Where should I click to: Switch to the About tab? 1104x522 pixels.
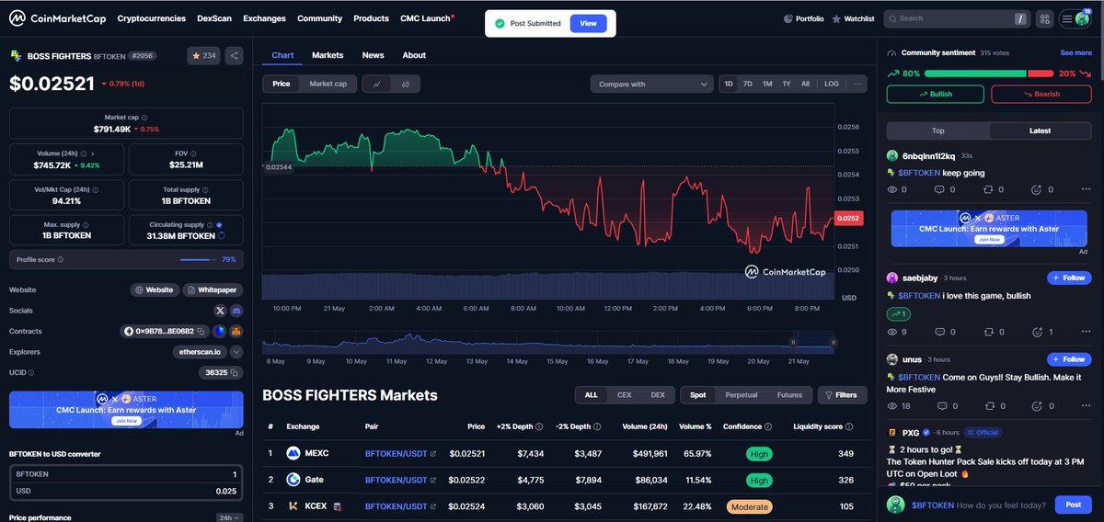[x=414, y=55]
